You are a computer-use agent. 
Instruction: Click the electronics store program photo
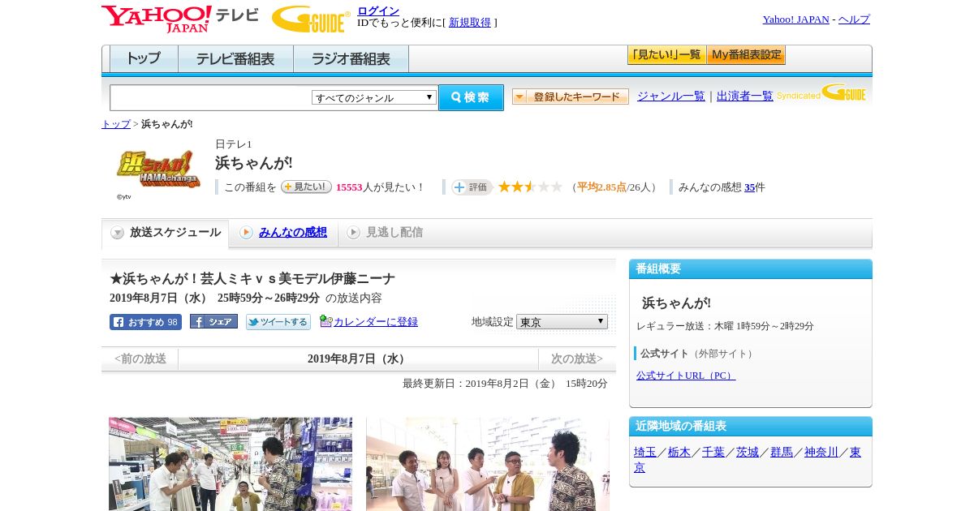point(231,464)
